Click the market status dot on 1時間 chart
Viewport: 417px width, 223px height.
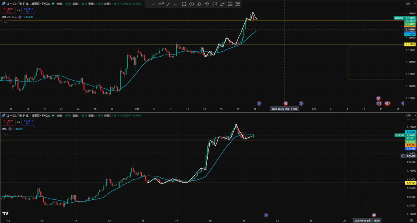click(x=53, y=115)
